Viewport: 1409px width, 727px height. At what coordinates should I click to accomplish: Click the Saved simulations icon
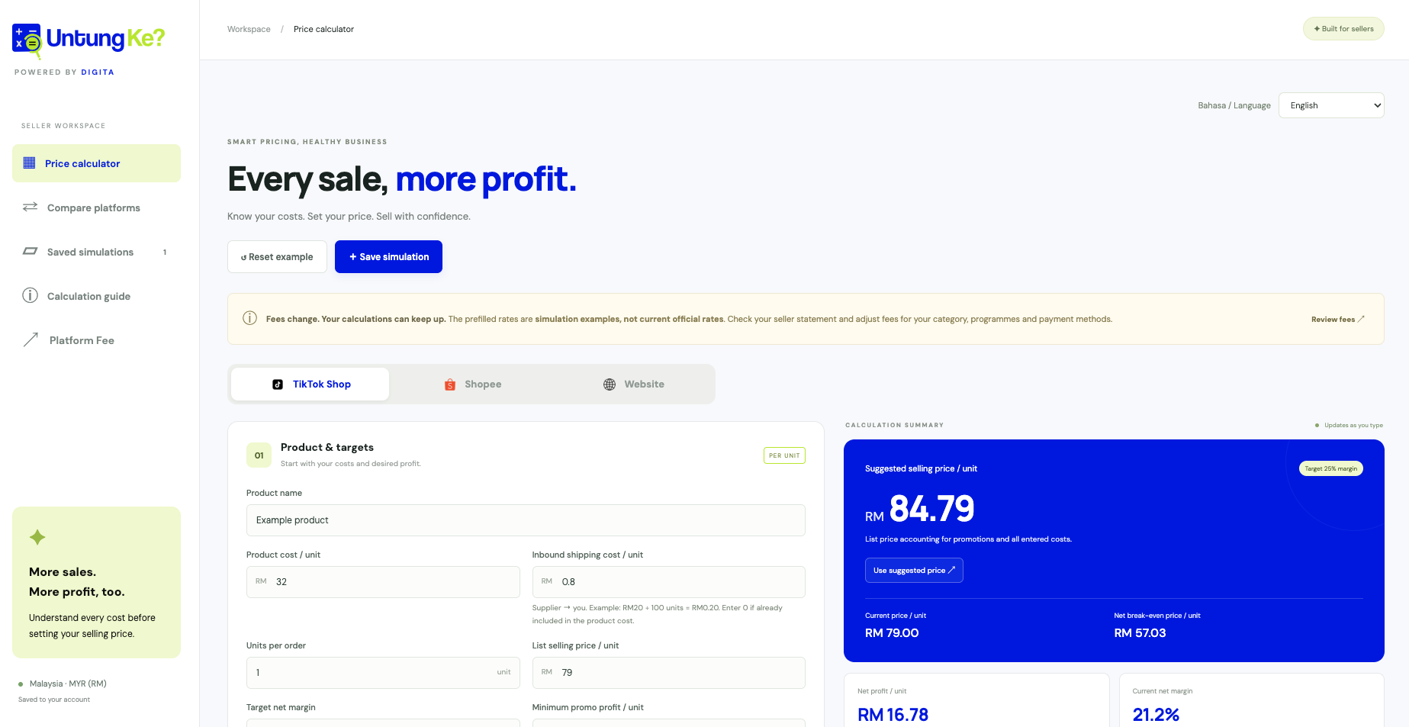[31, 251]
